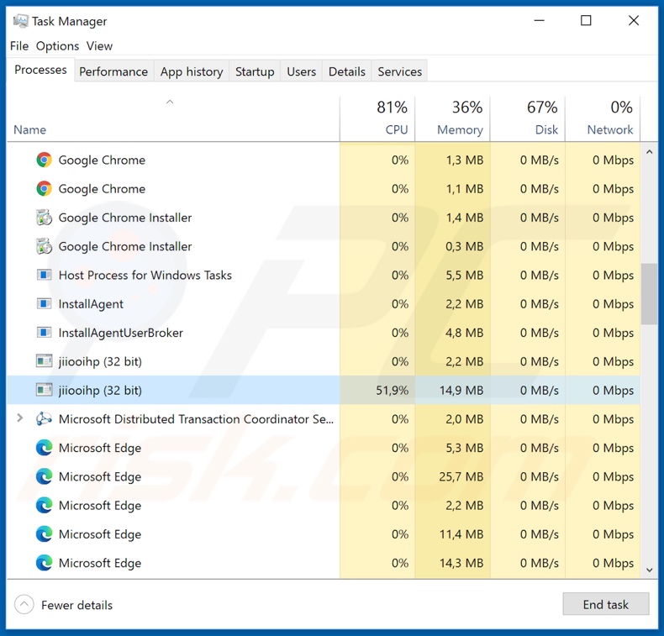This screenshot has width=664, height=636.
Task: Select the Google Chrome Installer row using 0,3 MB
Action: click(x=324, y=246)
